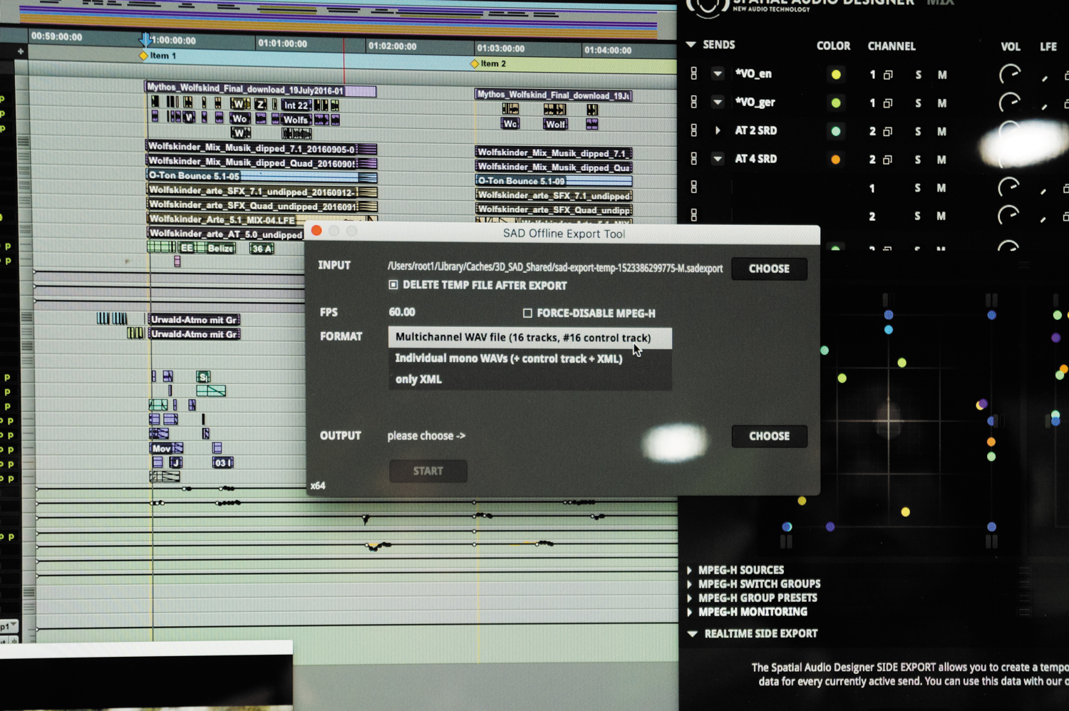
Task: Click the 'please choose ->' output field
Action: [426, 436]
